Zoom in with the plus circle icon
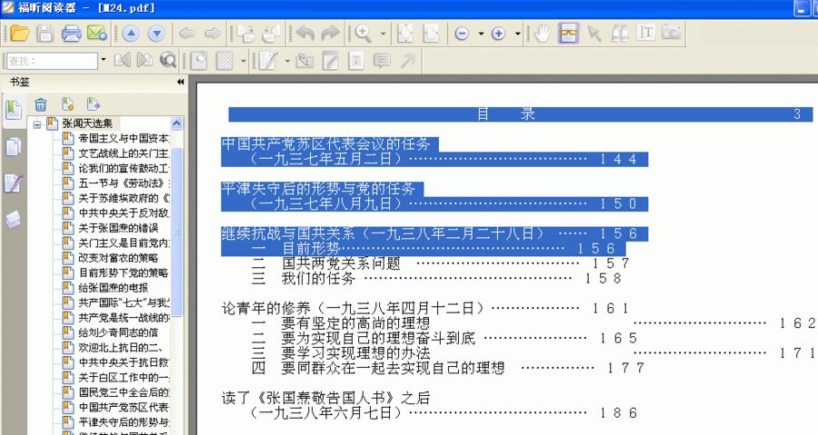The image size is (818, 435). tap(498, 34)
